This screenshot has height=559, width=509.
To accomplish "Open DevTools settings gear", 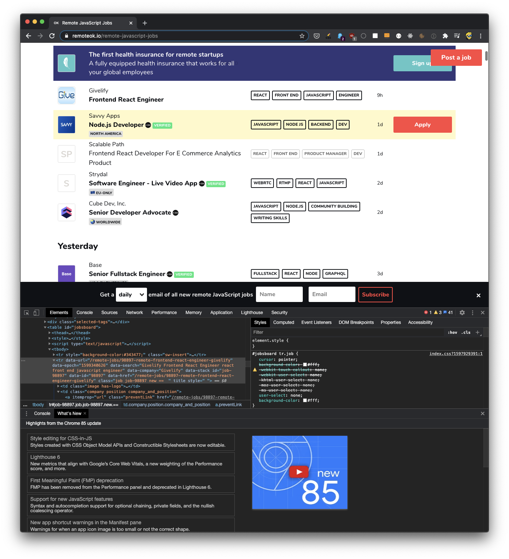I will pos(462,313).
